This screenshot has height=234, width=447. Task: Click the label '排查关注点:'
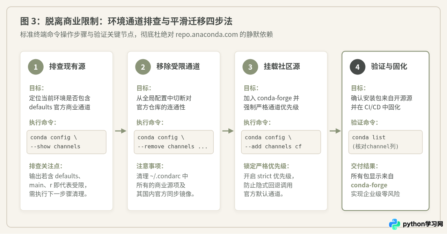(x=46, y=166)
